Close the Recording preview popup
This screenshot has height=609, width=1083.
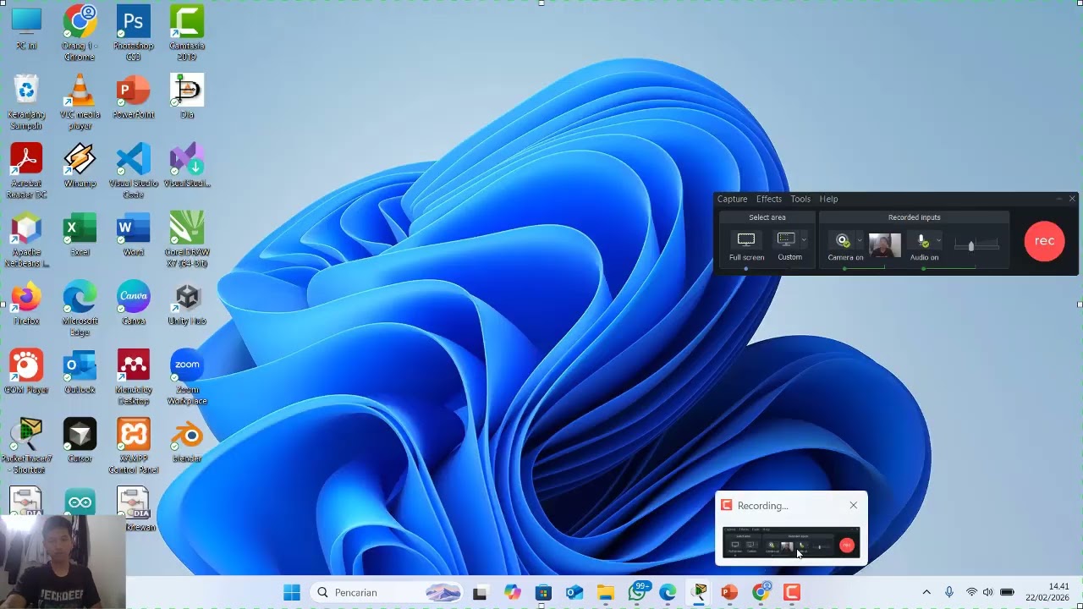click(853, 505)
